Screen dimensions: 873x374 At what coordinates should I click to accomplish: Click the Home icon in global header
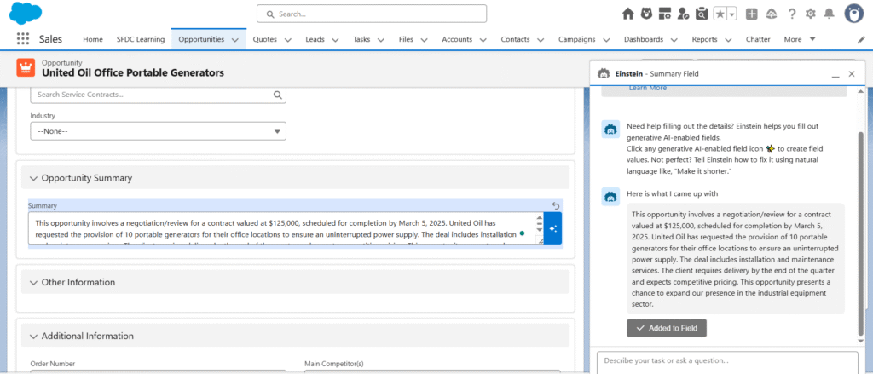(628, 14)
